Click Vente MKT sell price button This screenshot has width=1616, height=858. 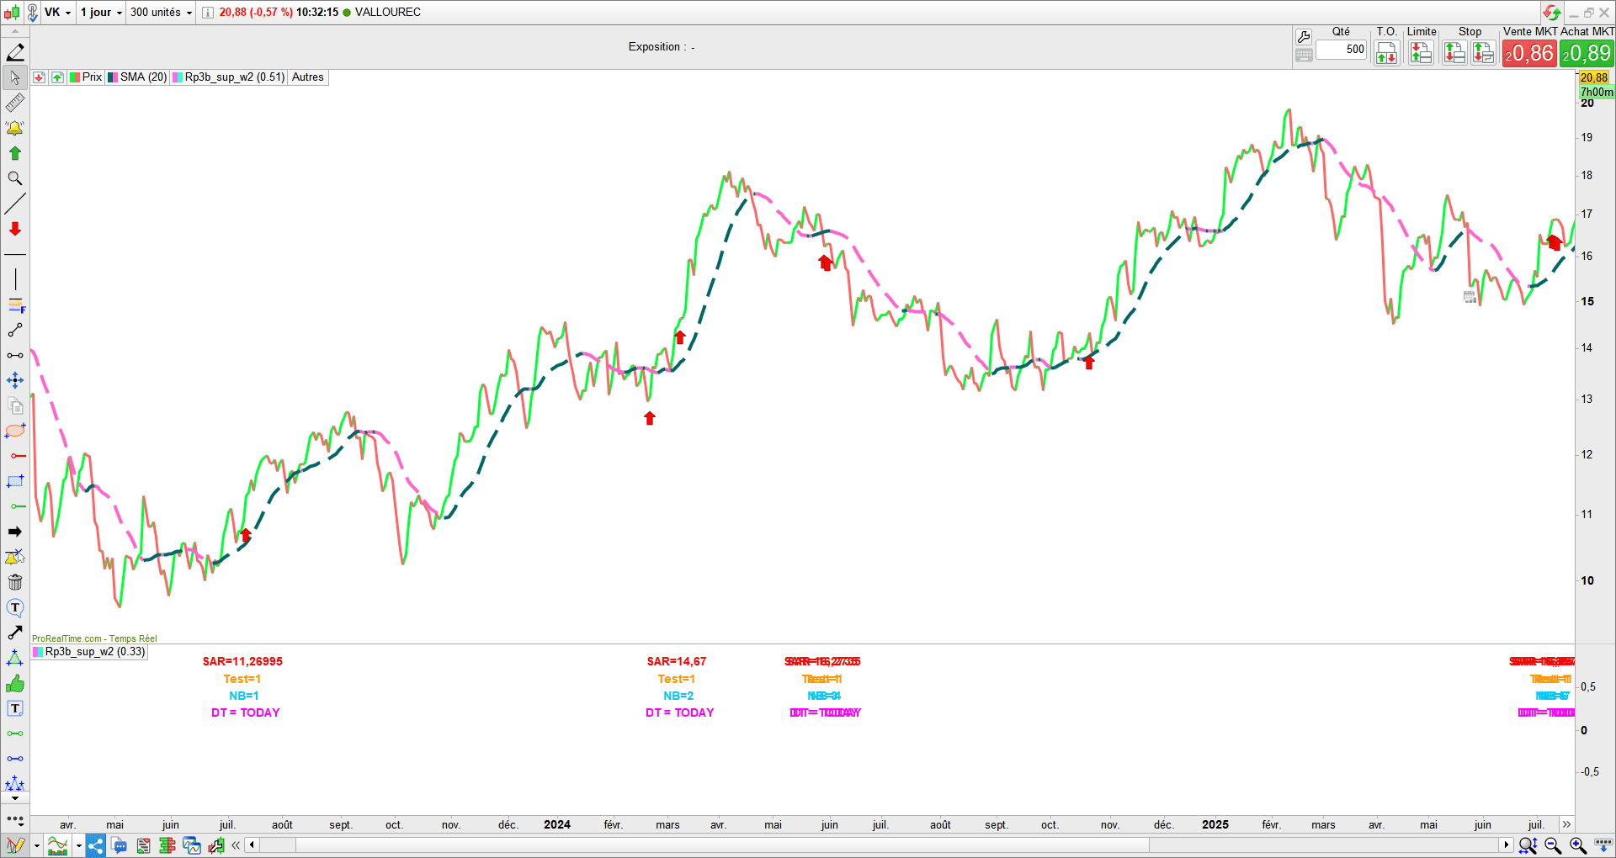click(x=1529, y=53)
